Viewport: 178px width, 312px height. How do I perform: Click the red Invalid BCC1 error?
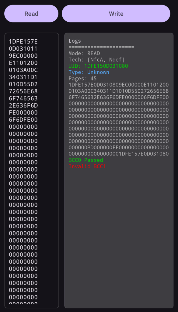[x=87, y=166]
